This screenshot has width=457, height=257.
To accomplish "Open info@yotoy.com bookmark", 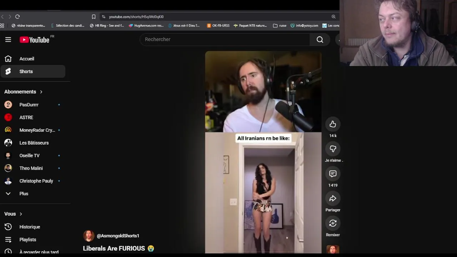I will click(304, 26).
